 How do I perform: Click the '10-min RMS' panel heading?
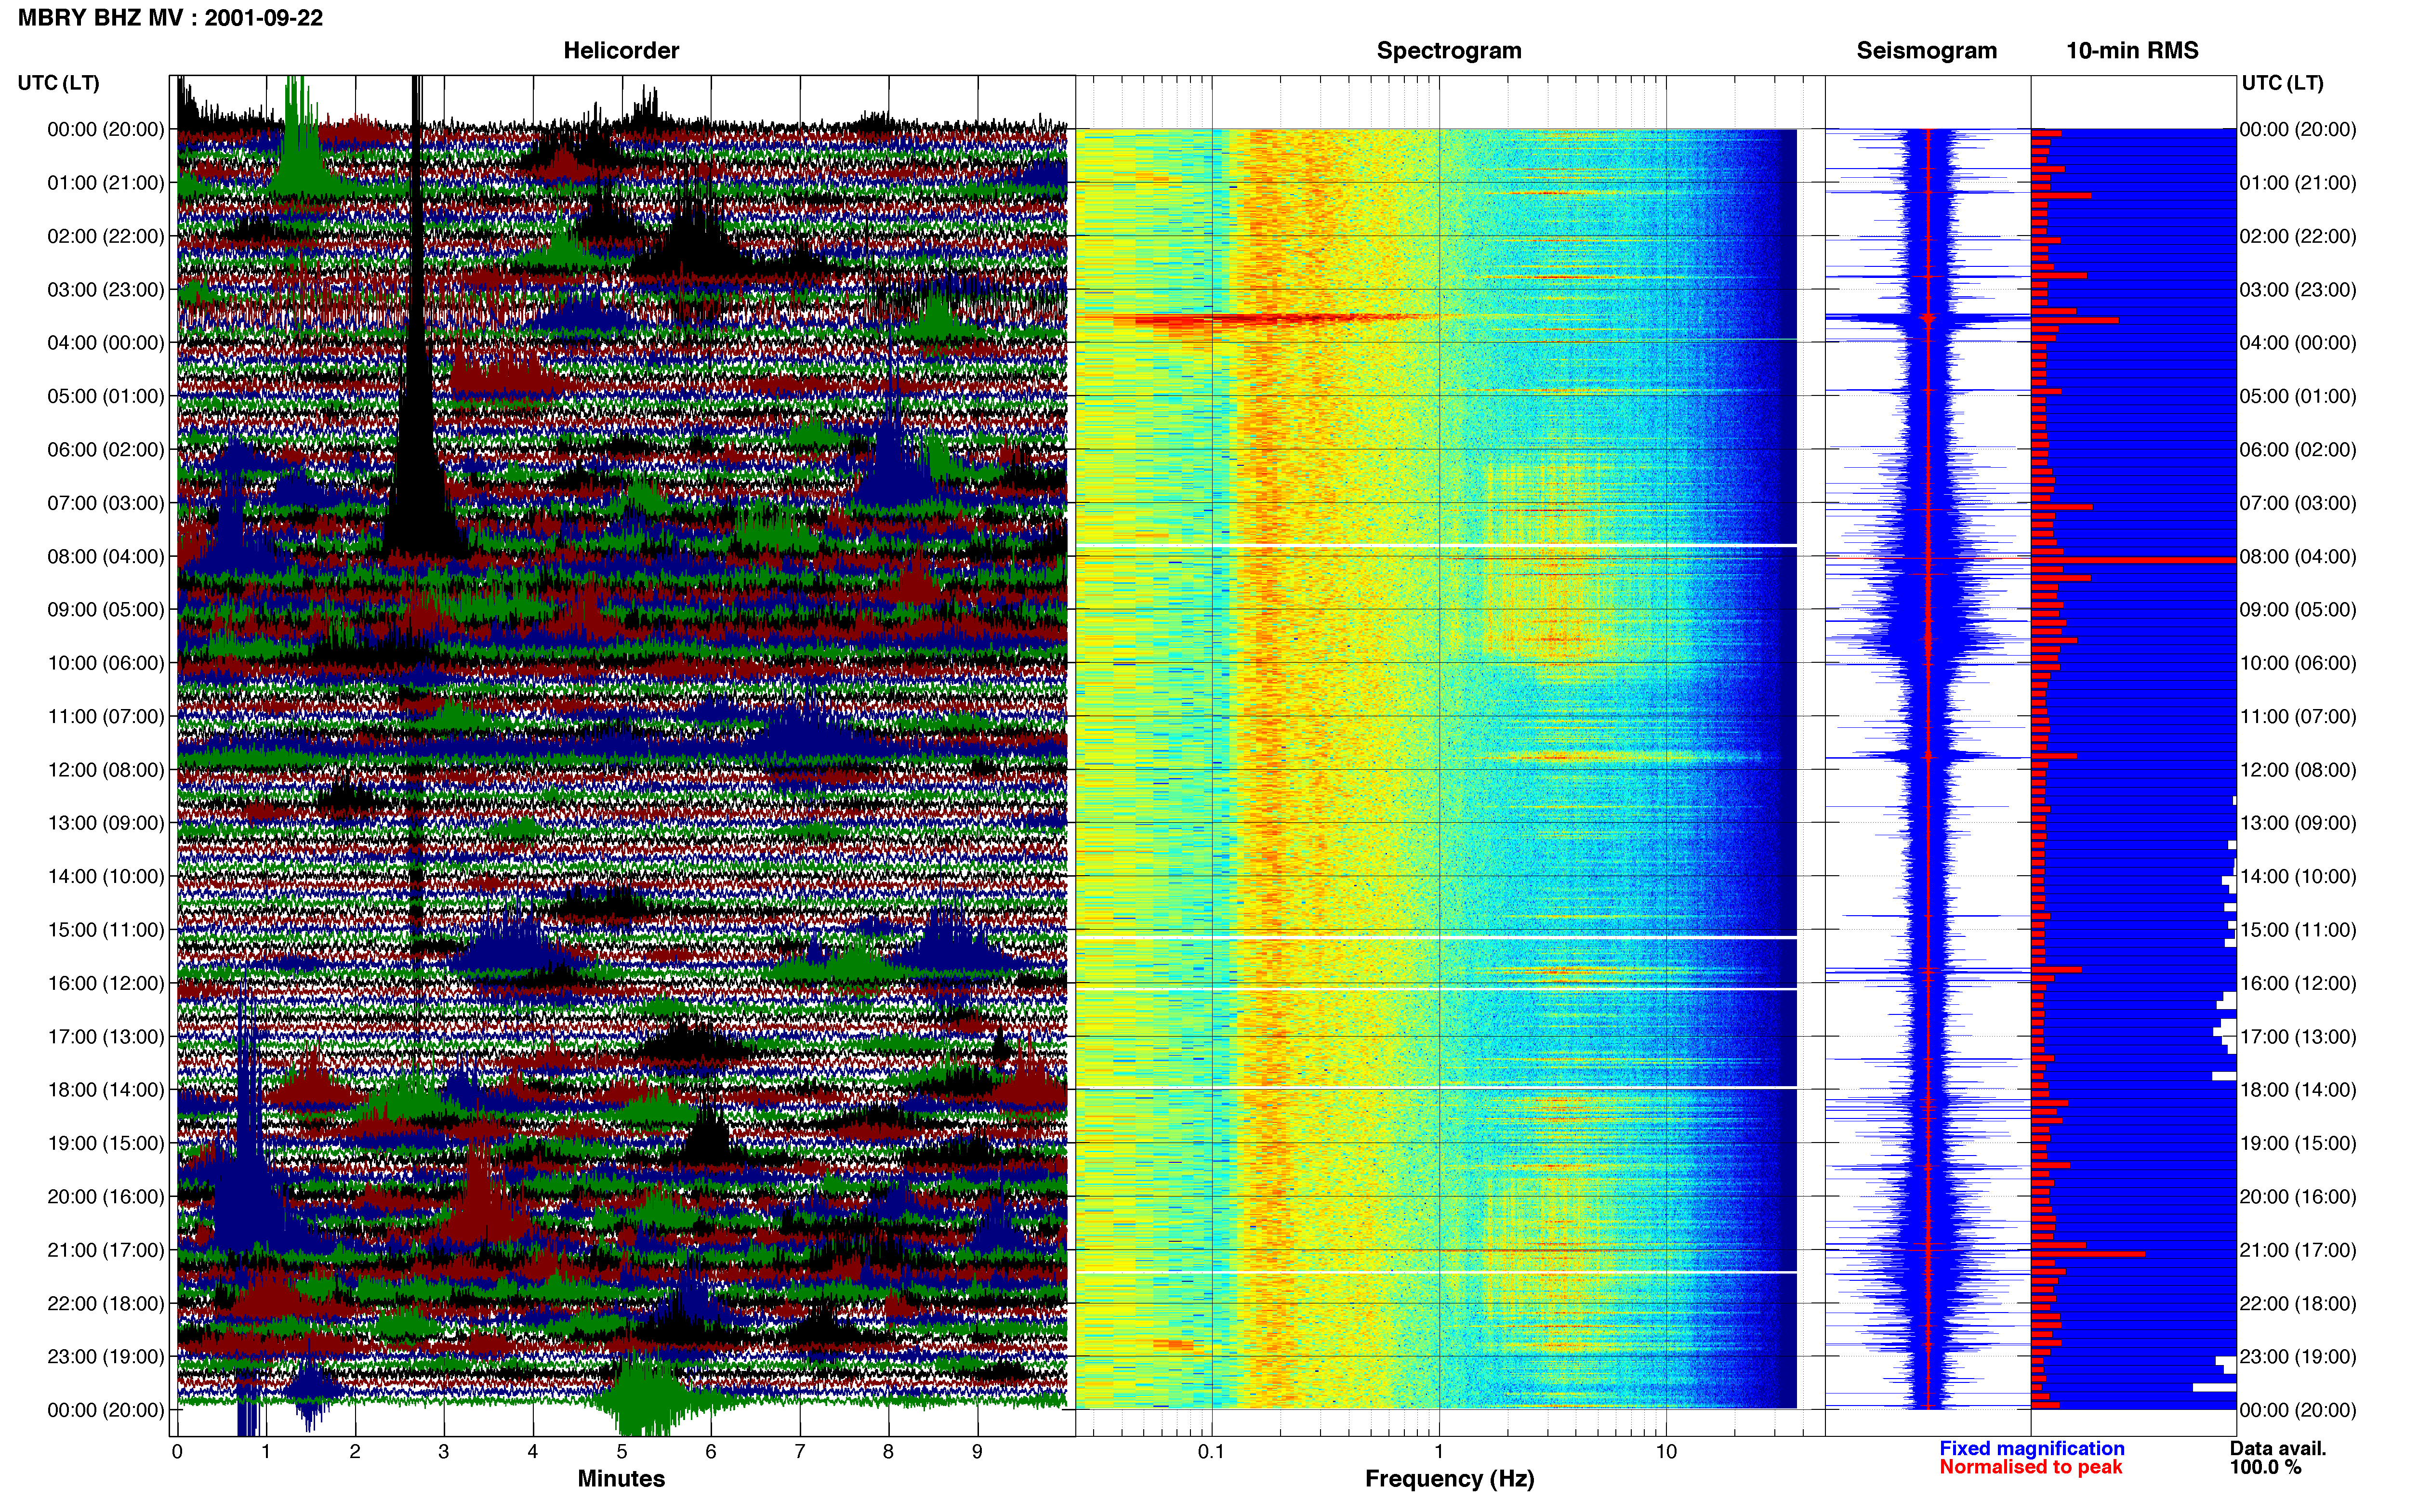click(x=2132, y=51)
